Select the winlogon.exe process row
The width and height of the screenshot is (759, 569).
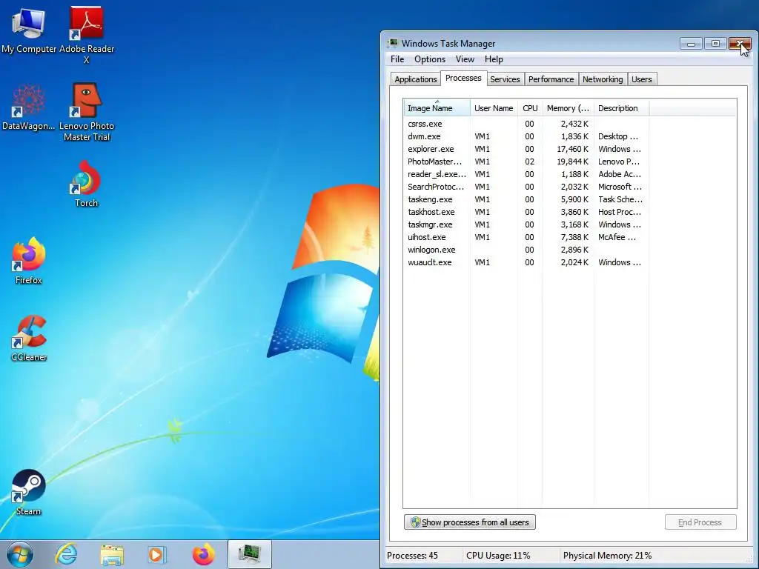tap(526, 250)
